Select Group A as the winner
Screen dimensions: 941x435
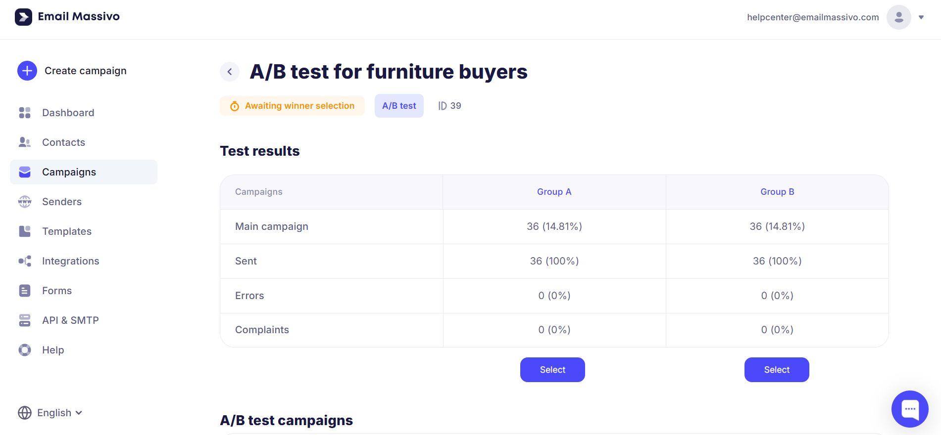click(x=552, y=370)
